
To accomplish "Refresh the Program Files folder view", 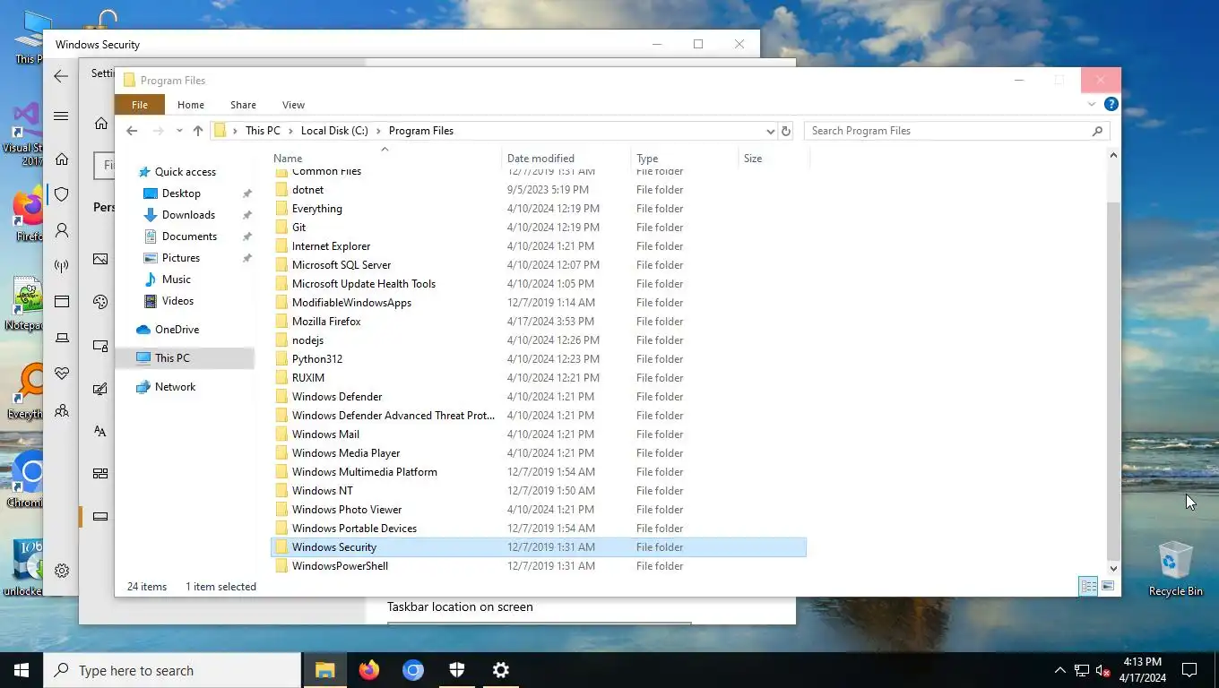I will click(786, 131).
